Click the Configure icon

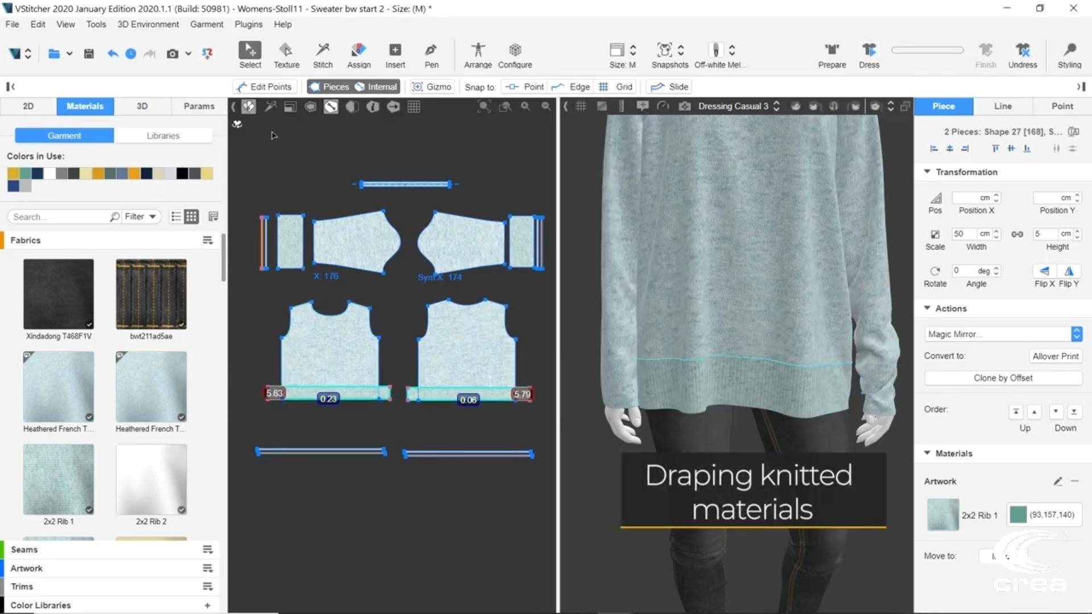click(515, 55)
